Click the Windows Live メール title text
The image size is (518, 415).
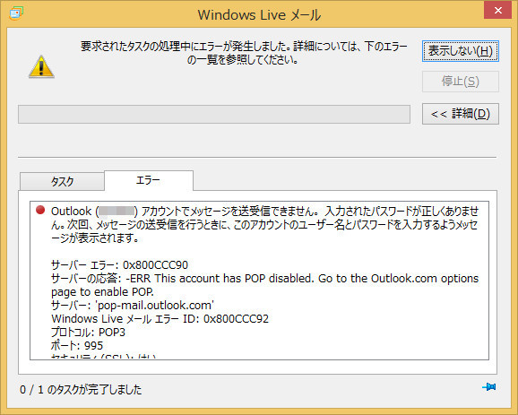click(259, 15)
